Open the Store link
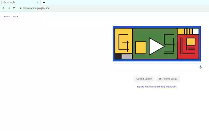The width and height of the screenshot is (209, 131). (15, 16)
